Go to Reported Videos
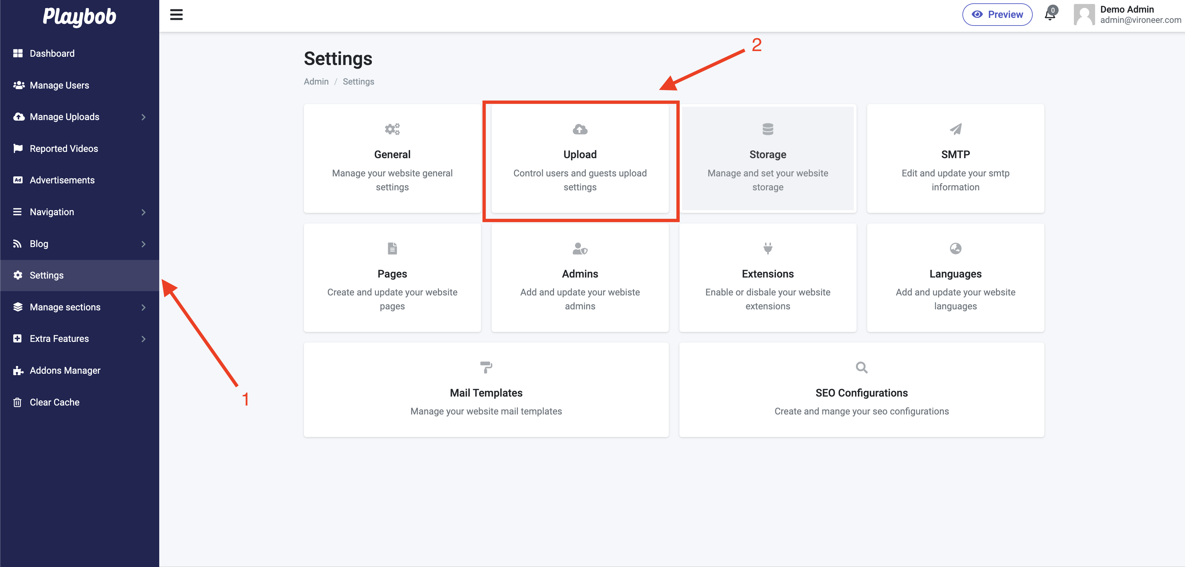 tap(80, 149)
